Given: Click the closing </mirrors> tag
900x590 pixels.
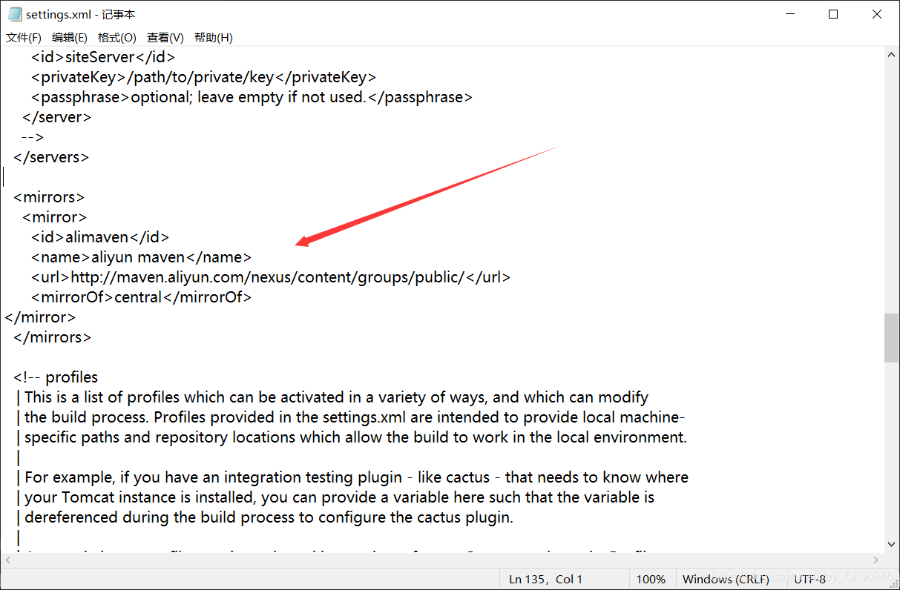Looking at the screenshot, I should coord(52,337).
